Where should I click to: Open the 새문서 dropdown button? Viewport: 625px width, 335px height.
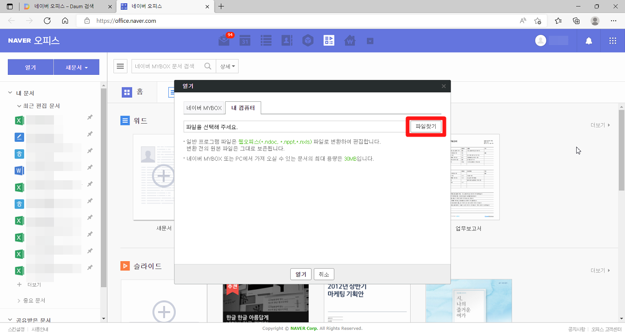click(76, 67)
